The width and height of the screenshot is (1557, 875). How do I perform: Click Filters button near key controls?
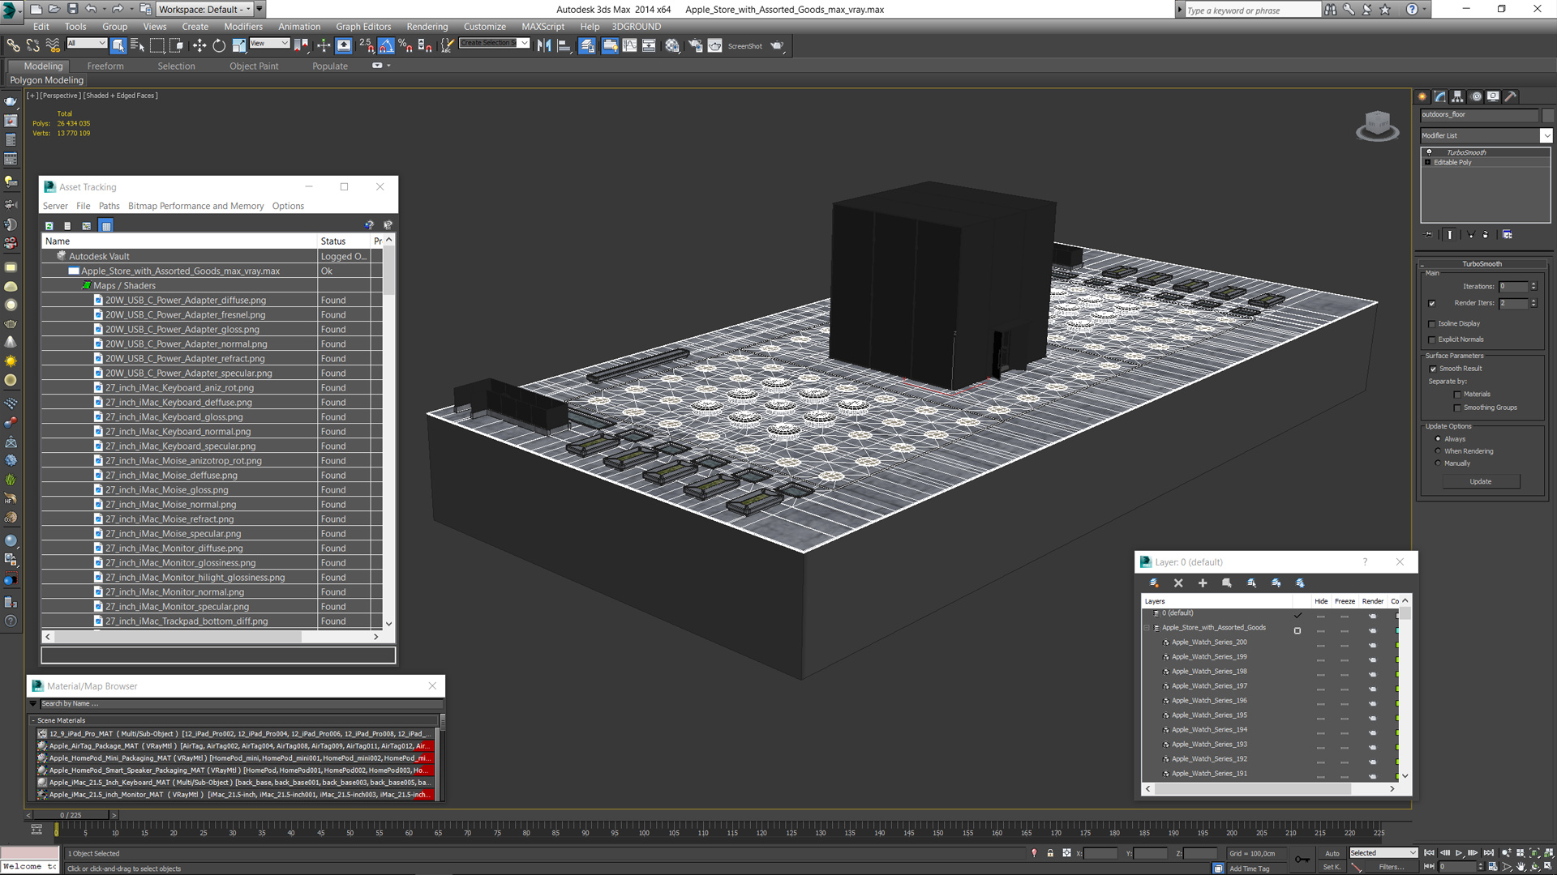pyautogui.click(x=1392, y=868)
